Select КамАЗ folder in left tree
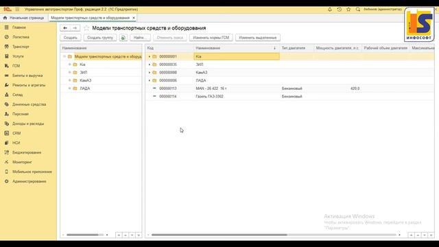The image size is (439, 247). tap(85, 80)
